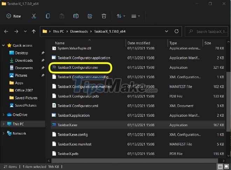Expand the OneDrive tree node
231x170 pixels.
3,115
